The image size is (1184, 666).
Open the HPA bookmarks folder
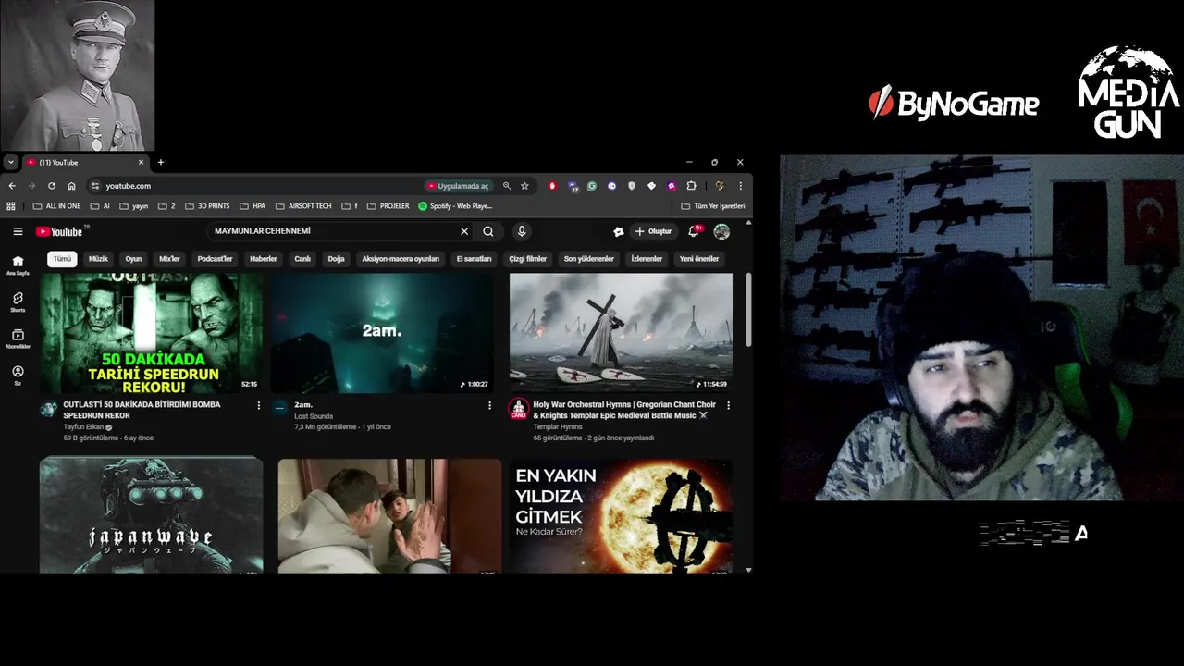pos(253,206)
